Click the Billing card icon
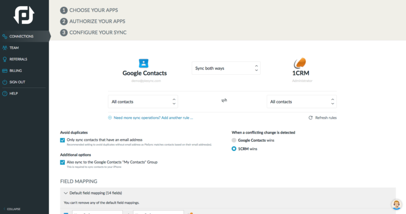Image resolution: width=406 pixels, height=214 pixels. [x=5, y=70]
